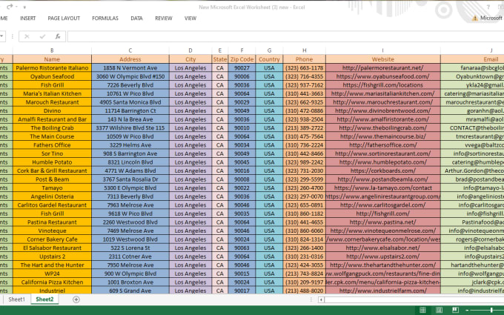Open the DATA ribbon tab
Image resolution: width=504 pixels, height=315 pixels.
click(x=136, y=19)
